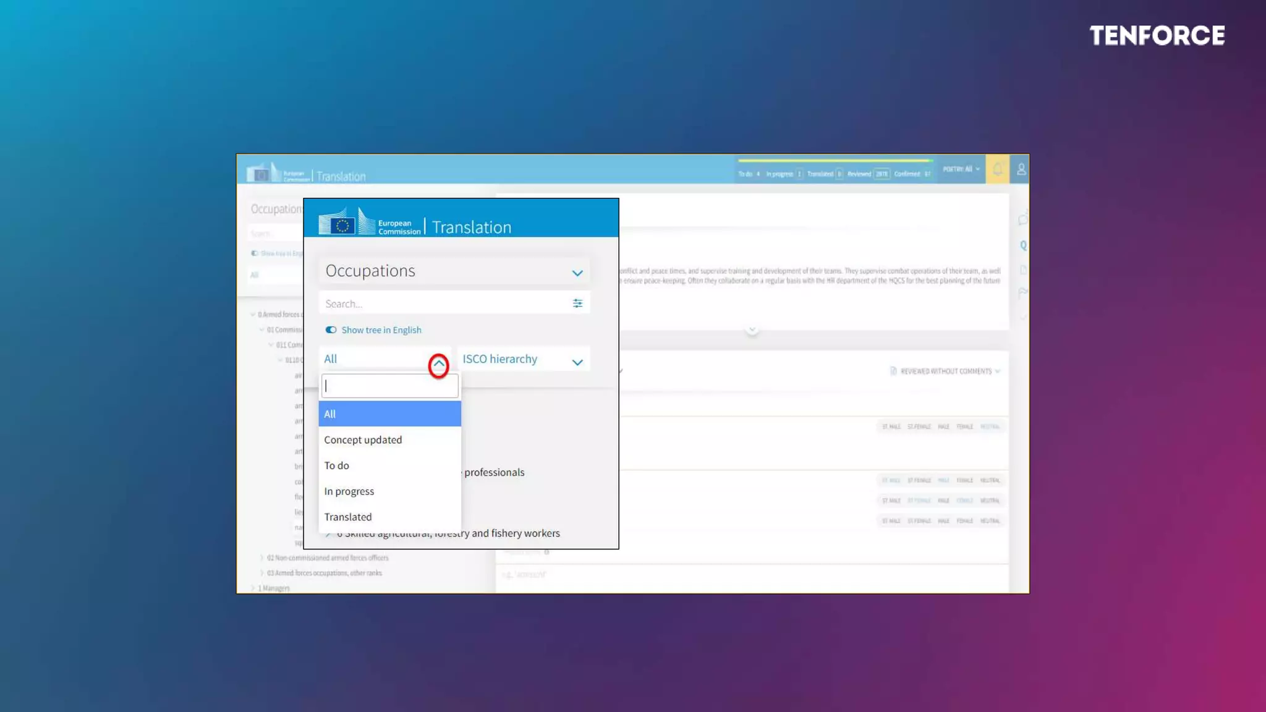
Task: Select To do filter option
Action: [337, 466]
